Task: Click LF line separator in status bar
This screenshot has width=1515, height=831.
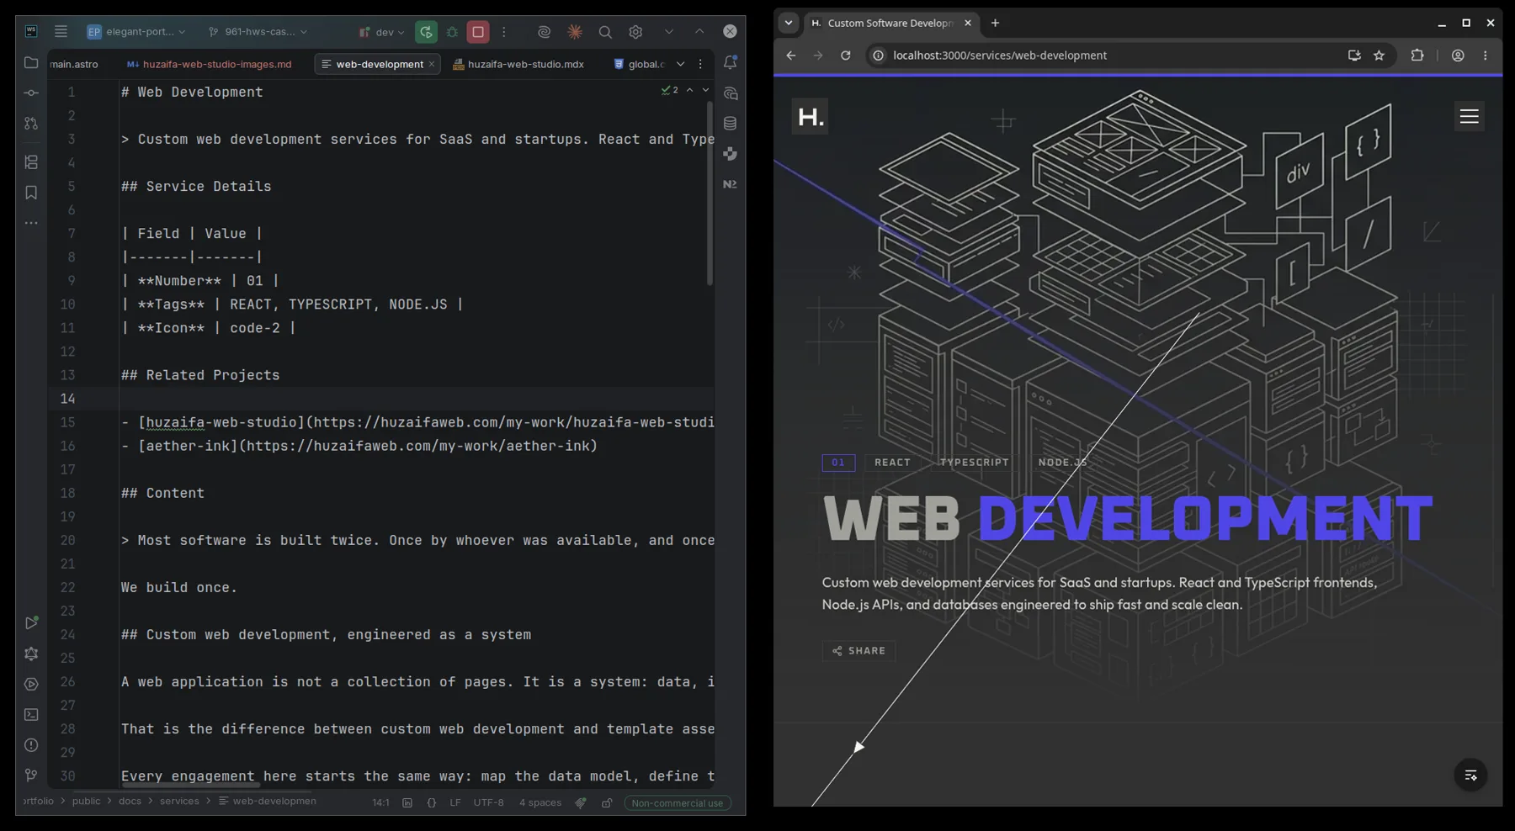Action: click(x=455, y=802)
